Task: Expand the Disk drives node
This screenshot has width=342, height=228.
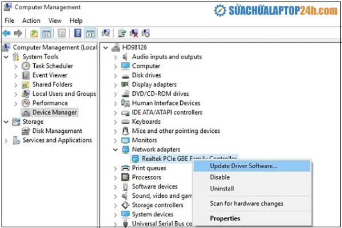Action: (x=116, y=75)
